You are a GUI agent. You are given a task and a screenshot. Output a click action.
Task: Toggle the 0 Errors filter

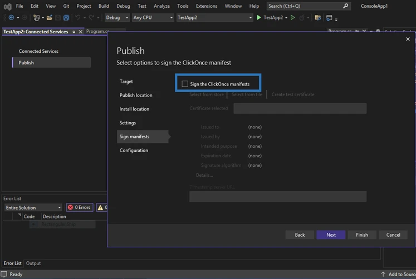(x=79, y=207)
